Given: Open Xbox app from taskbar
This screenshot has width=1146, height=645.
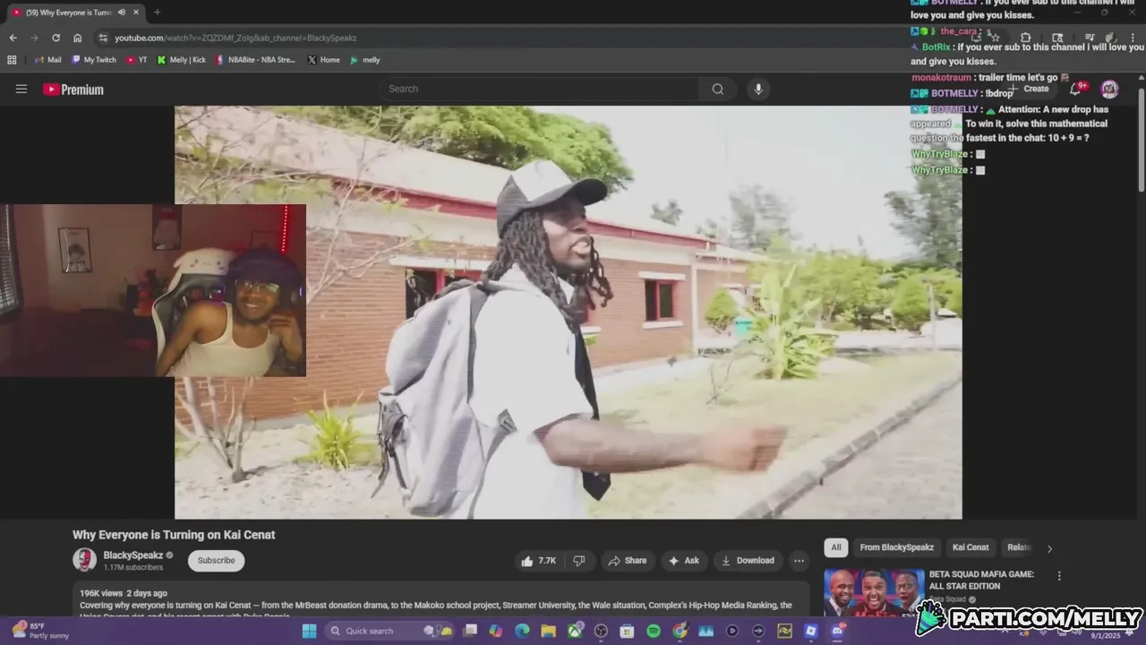Looking at the screenshot, I should 575,631.
